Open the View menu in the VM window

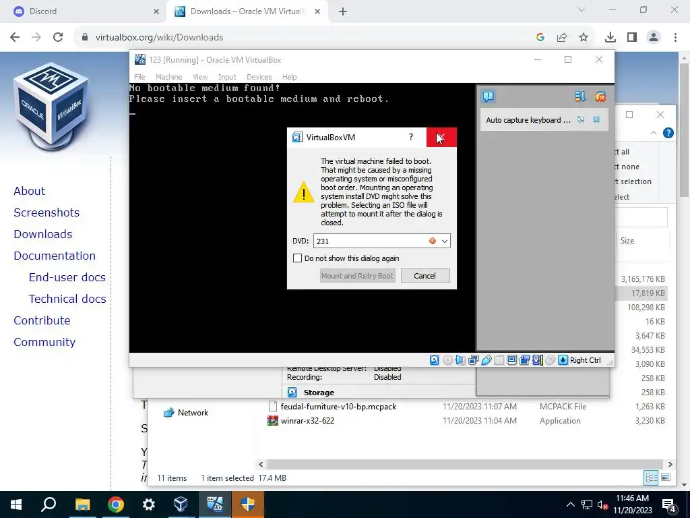pos(200,77)
